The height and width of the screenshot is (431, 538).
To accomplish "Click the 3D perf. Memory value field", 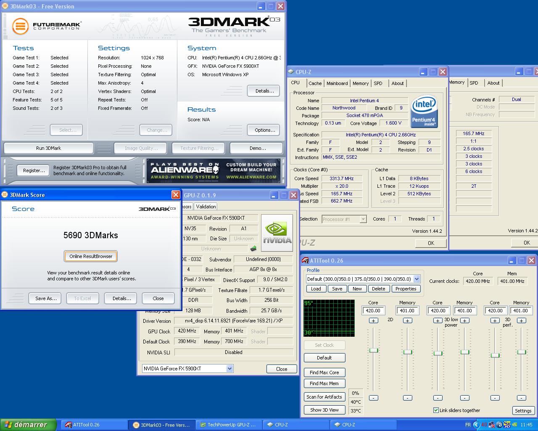I will coord(521,311).
